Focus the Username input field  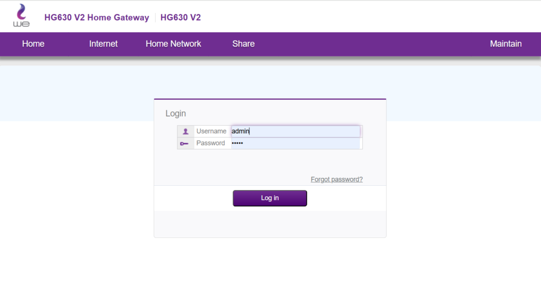coord(295,131)
